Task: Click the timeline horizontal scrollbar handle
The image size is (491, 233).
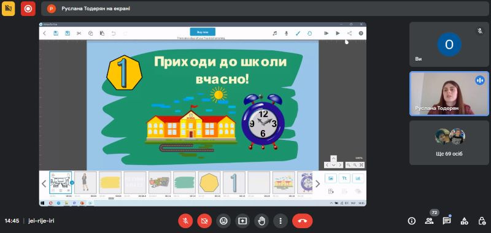Action: 111,198
